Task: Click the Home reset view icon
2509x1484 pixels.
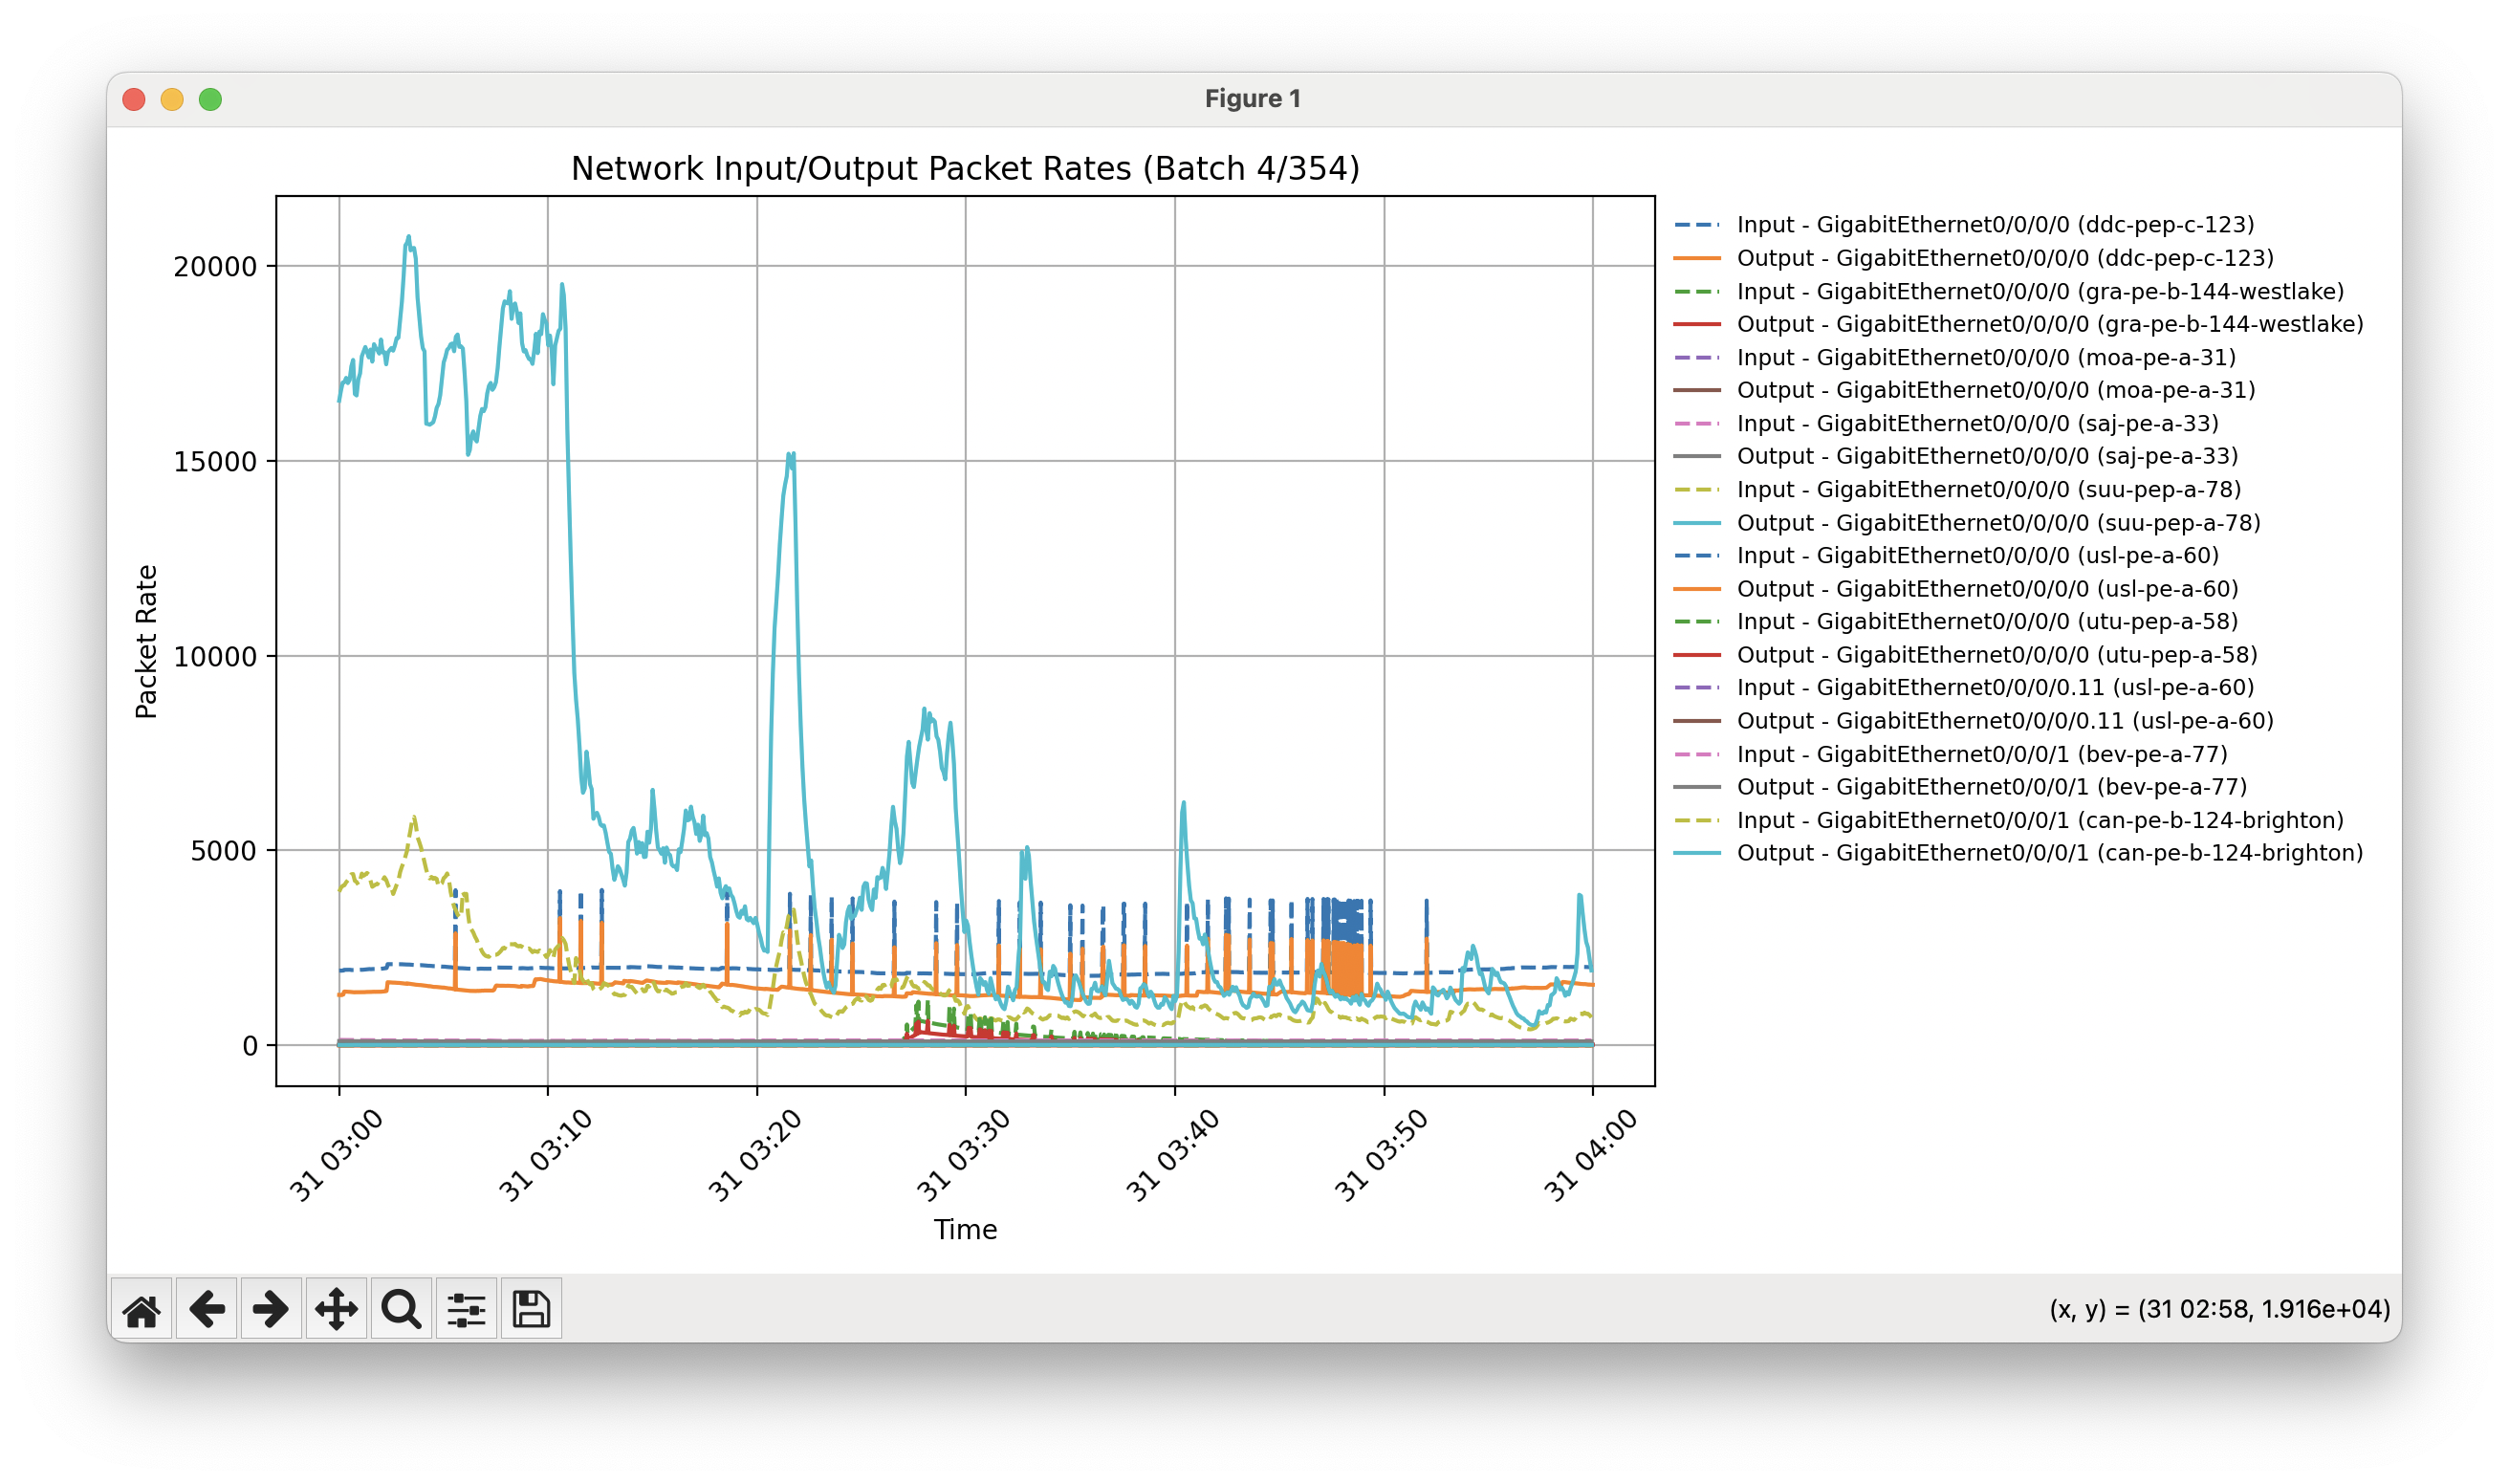Action: pos(141,1309)
